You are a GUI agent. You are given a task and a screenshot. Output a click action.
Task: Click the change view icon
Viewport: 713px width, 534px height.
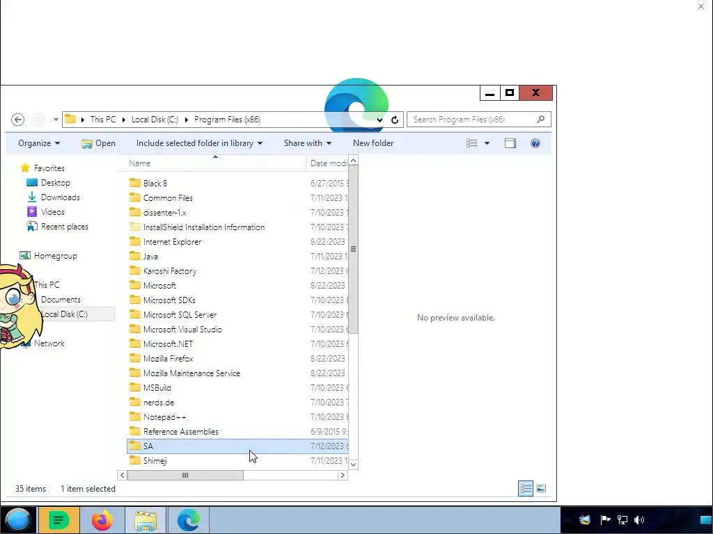pos(471,143)
